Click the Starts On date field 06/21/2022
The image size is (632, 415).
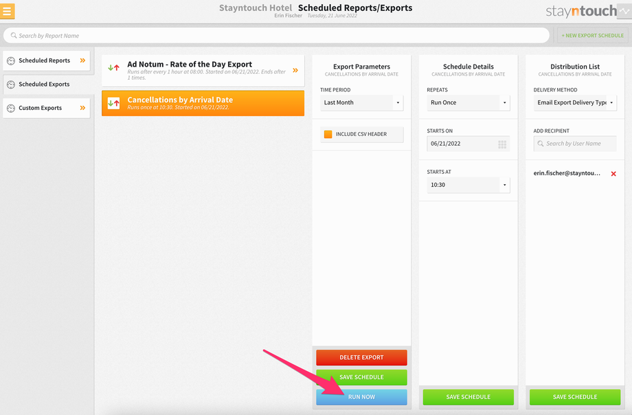click(x=469, y=144)
